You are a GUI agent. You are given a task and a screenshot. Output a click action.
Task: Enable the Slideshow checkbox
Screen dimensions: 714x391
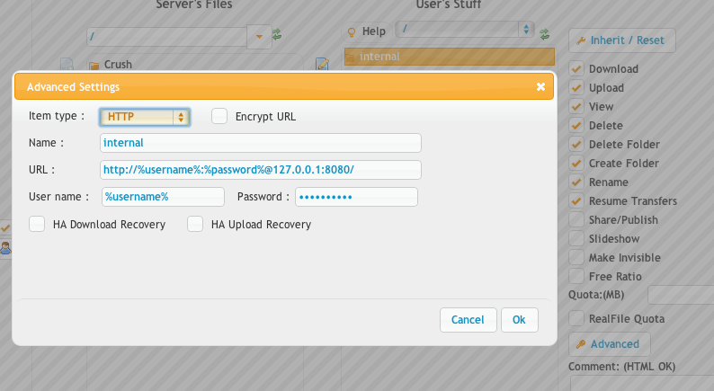click(x=576, y=238)
